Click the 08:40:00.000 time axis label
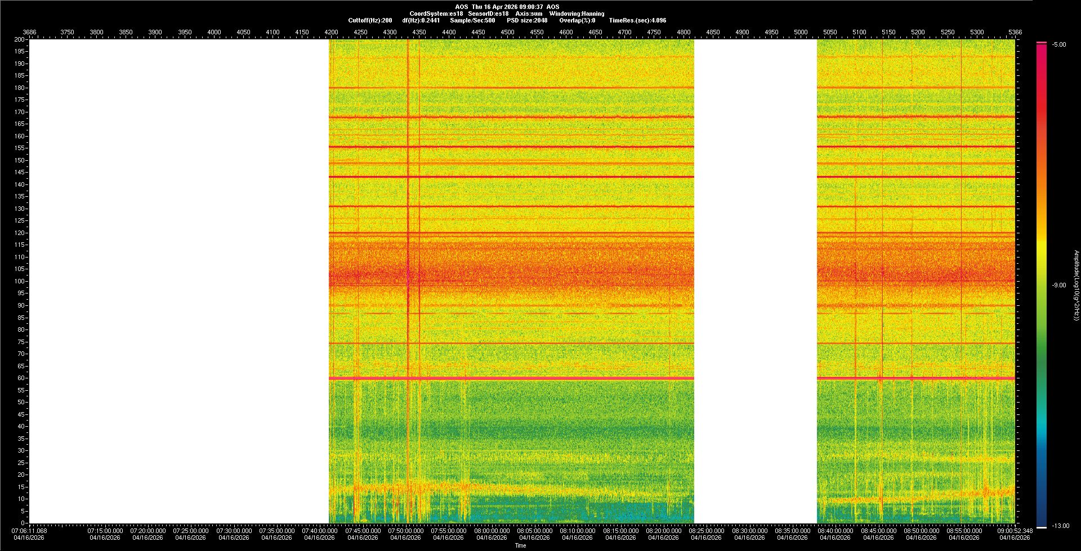The width and height of the screenshot is (1081, 551). coord(835,531)
